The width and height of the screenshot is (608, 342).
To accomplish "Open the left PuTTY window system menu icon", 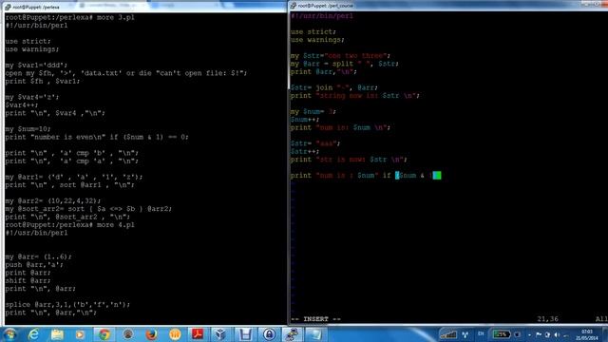I will [x=8, y=7].
